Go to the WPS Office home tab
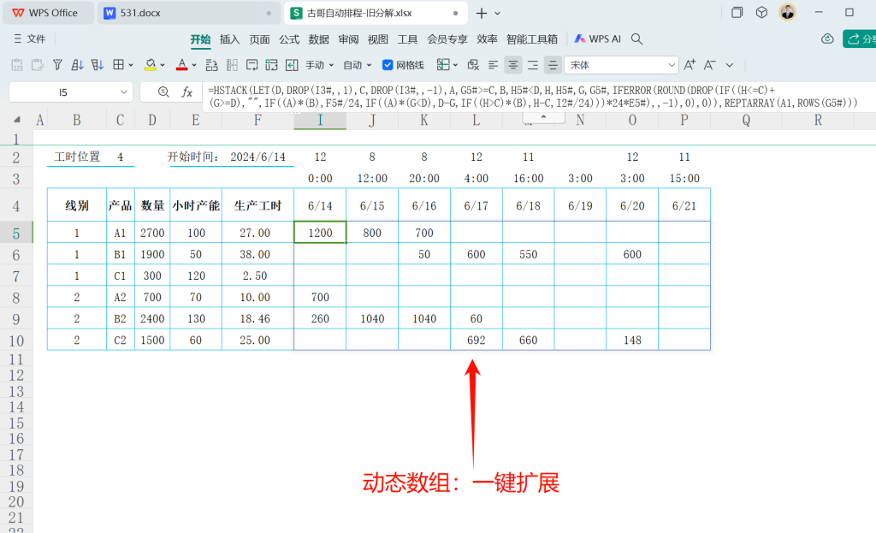 pos(48,13)
